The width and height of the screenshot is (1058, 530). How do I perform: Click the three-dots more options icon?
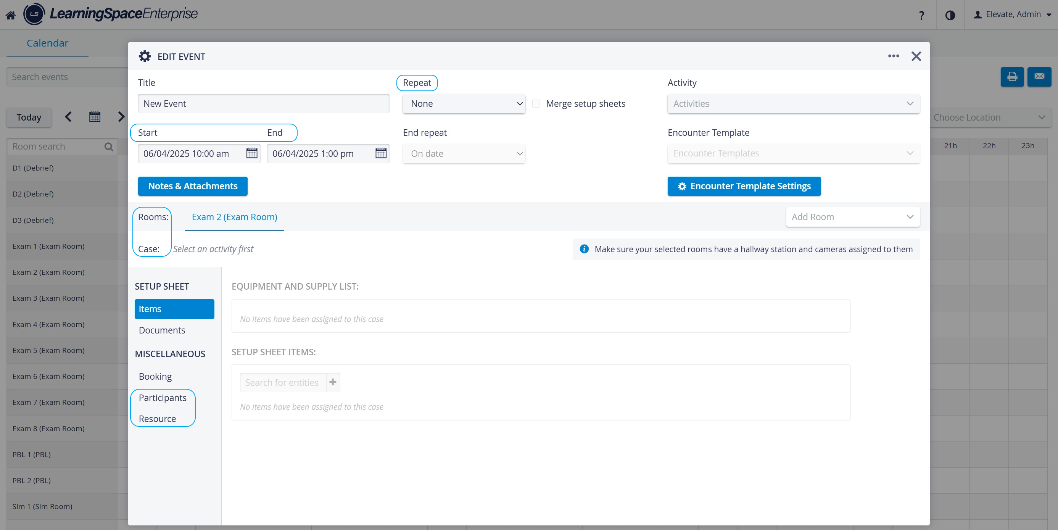pyautogui.click(x=893, y=56)
